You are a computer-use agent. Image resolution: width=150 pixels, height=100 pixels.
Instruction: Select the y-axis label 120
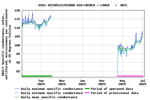point(17,10)
